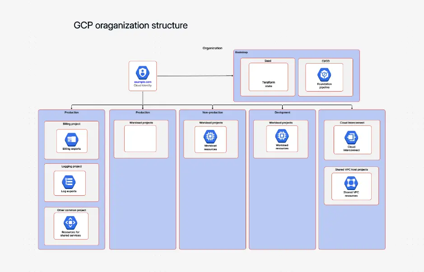
Task: Click the Terraform state box inside Seed
Action: (268, 78)
